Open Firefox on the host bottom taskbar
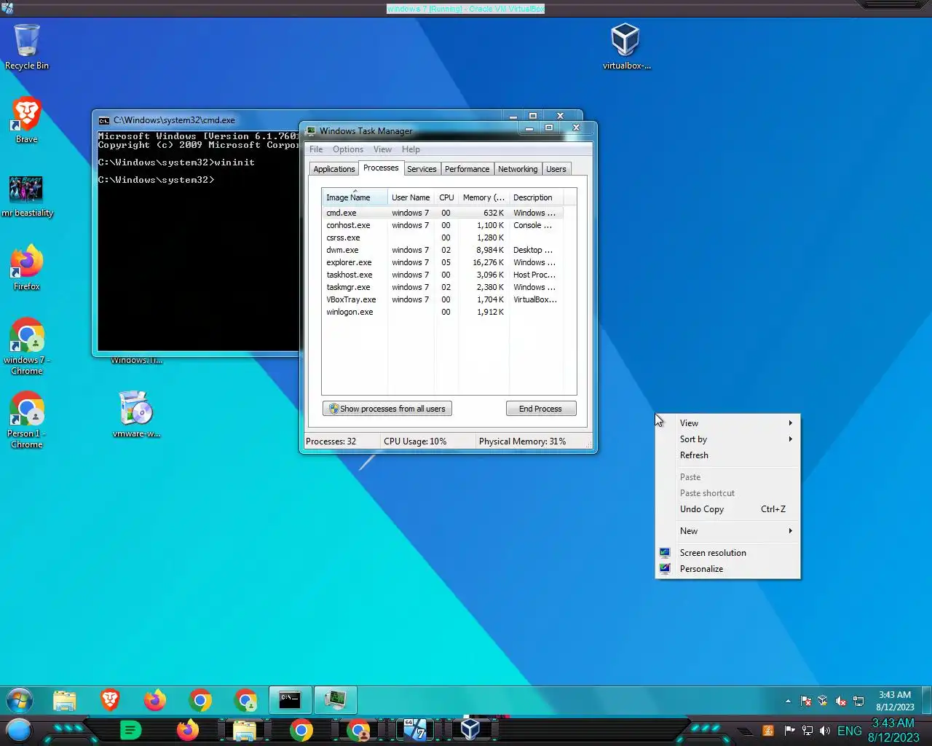932x746 pixels. 187,730
